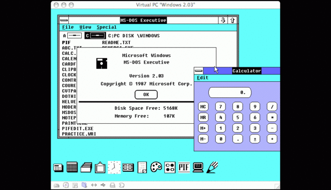Click OK in the About dialog
The image size is (331, 190).
tap(146, 95)
